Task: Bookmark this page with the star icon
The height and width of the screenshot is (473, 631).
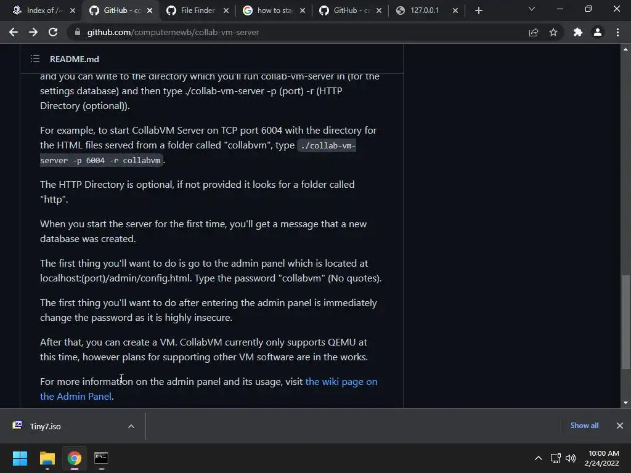Action: (x=553, y=32)
